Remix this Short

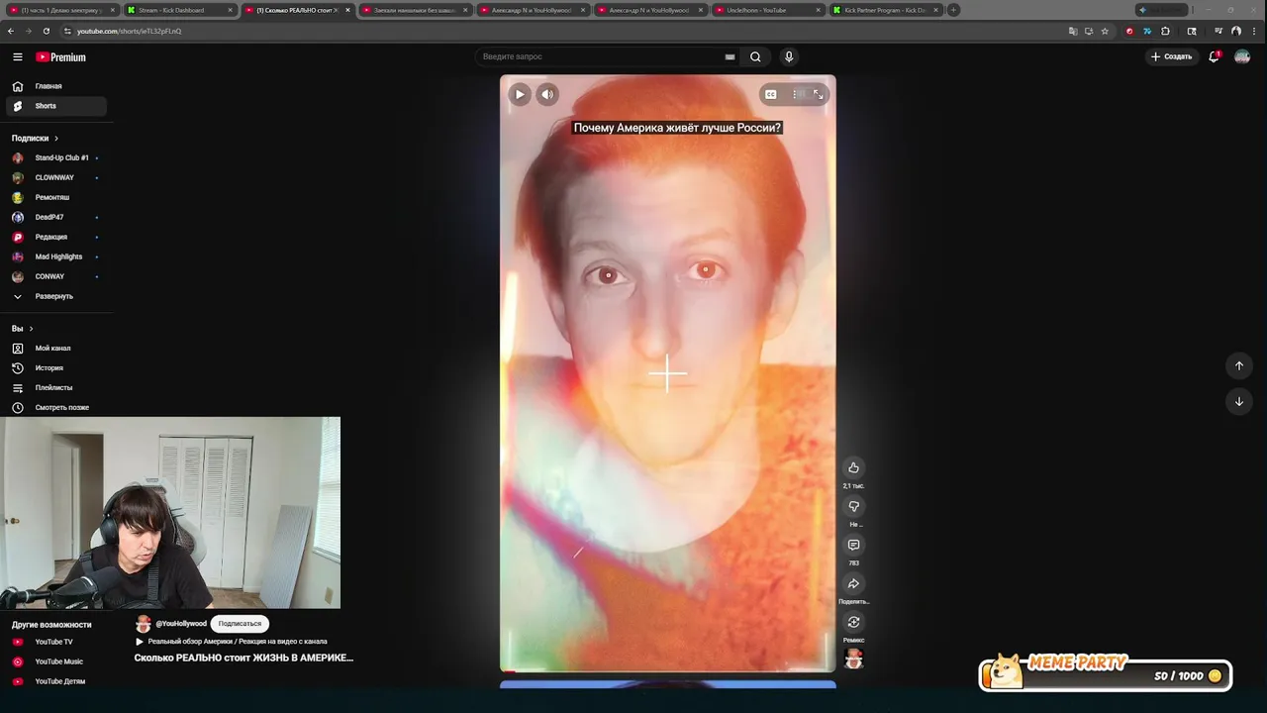853,622
